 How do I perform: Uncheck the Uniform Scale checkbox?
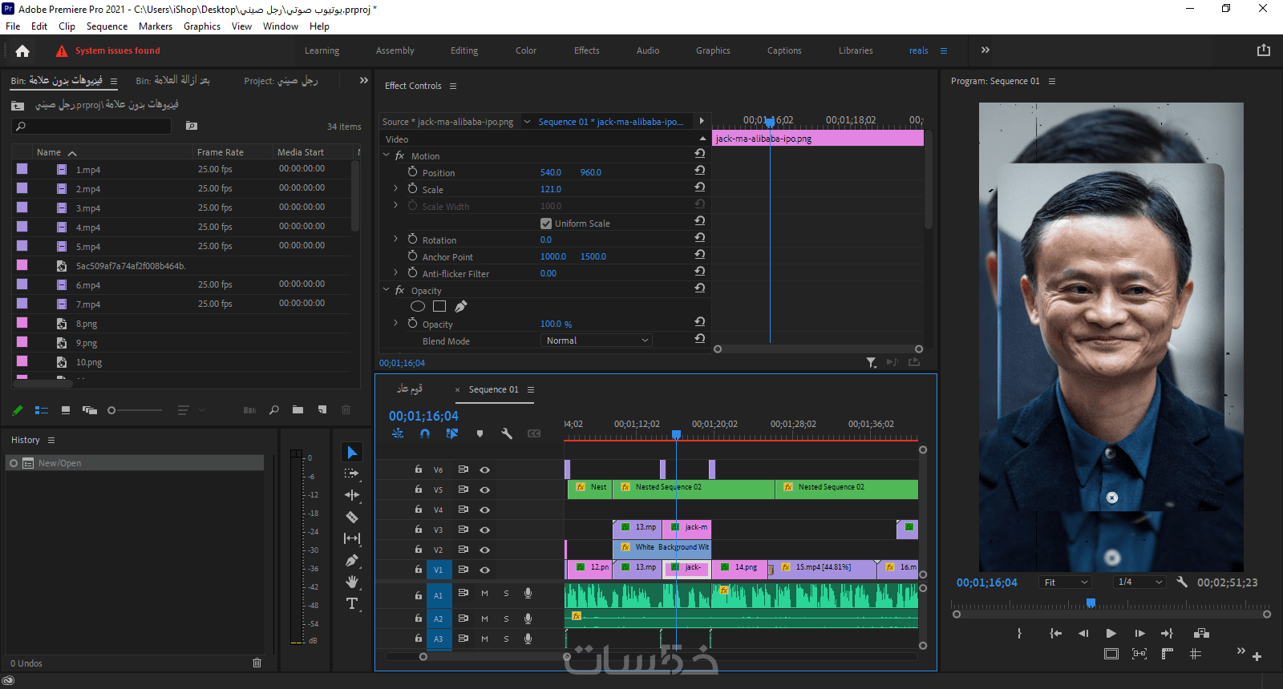546,224
